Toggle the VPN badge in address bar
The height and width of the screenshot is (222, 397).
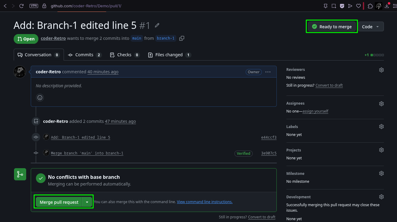[34, 6]
